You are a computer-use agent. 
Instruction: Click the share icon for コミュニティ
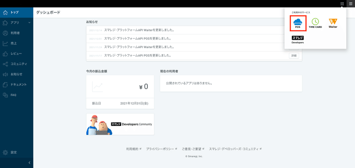coord(5,64)
